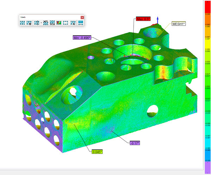This screenshot has height=175, width=211.
Task: Close the Mesh floating toolbar
Action: [x=82, y=17]
